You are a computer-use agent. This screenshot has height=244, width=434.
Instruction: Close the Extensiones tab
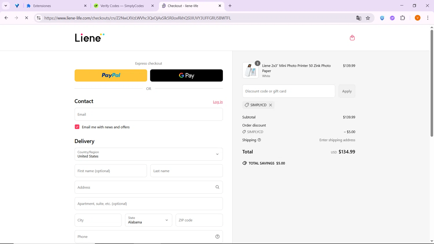click(x=85, y=6)
